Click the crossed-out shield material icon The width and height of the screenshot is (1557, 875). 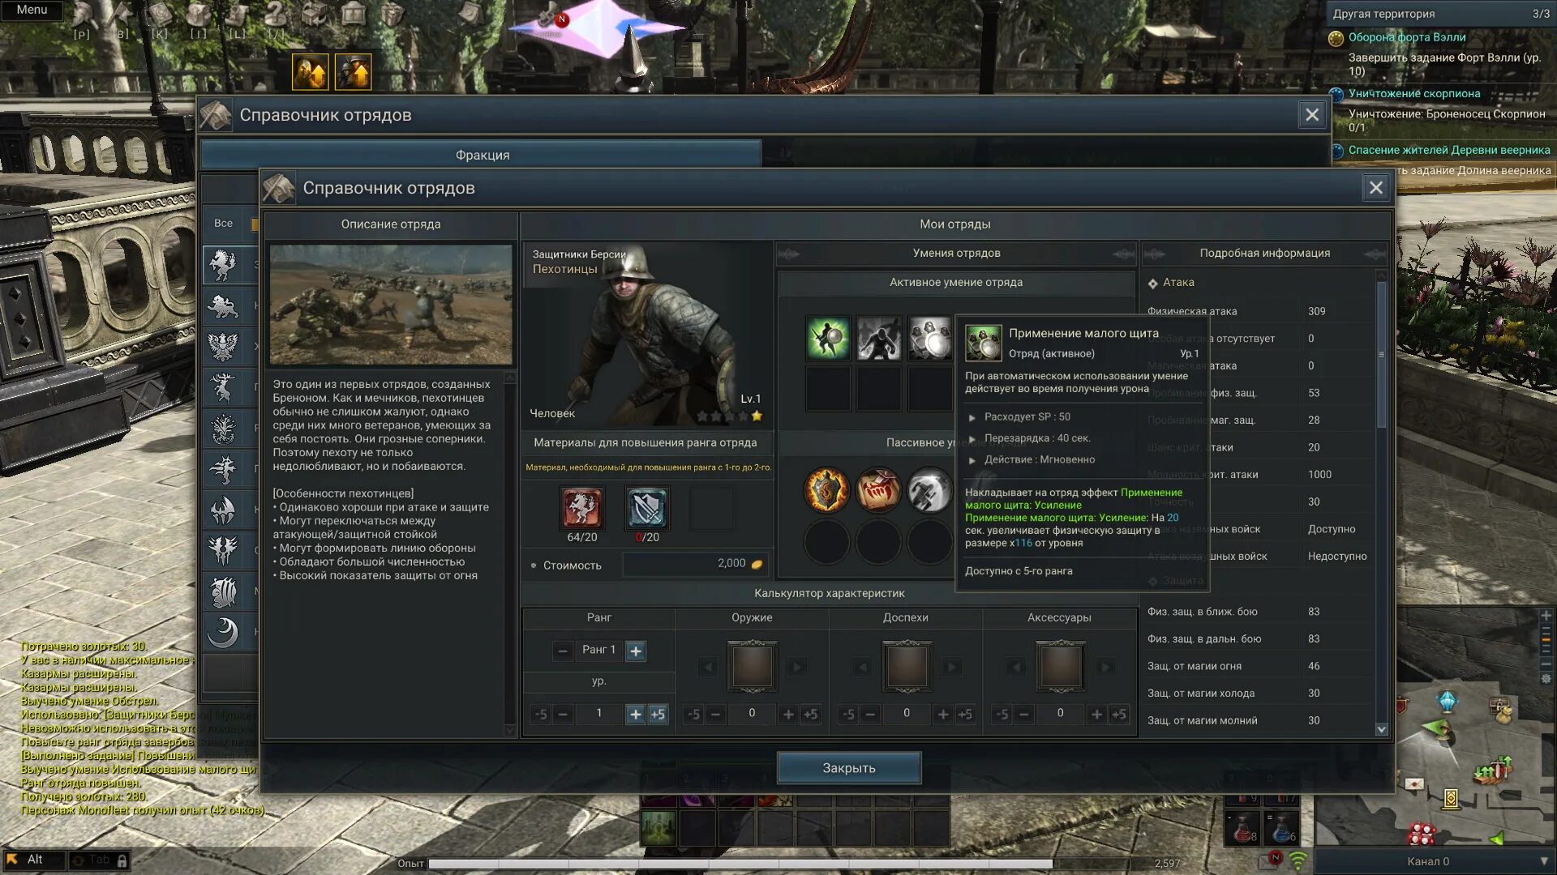click(646, 508)
